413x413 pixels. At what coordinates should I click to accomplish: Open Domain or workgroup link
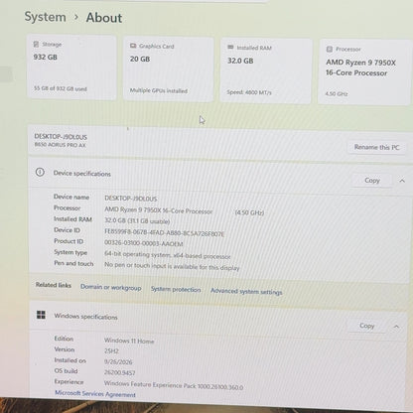pyautogui.click(x=111, y=287)
